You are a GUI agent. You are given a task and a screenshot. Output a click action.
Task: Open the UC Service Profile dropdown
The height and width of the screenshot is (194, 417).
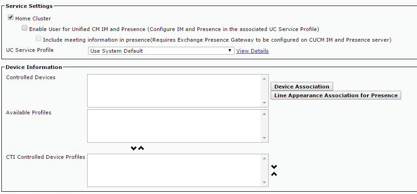(x=161, y=51)
